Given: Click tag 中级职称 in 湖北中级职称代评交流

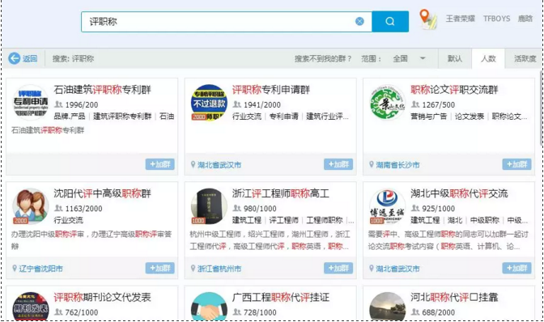Looking at the screenshot, I should coord(485,220).
